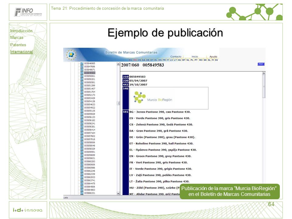292x219 pixels.
Task: Click the heading "2007/060 005849583"
Action: click(x=142, y=65)
